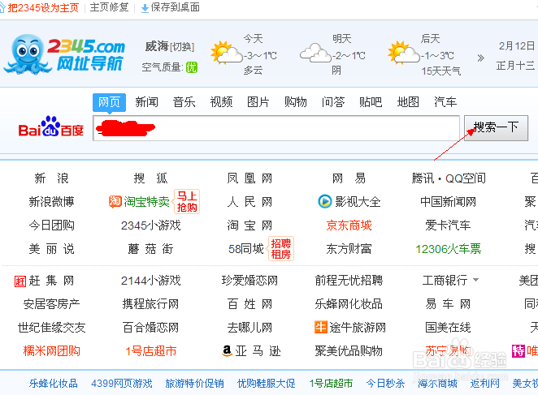538x395 pixels.
Task: Open the 美丽说 link
Action: click(51, 249)
